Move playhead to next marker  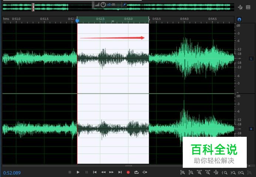(x=120, y=172)
